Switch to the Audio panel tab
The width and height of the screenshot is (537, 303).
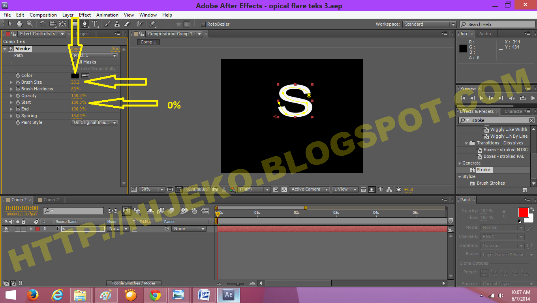click(485, 34)
